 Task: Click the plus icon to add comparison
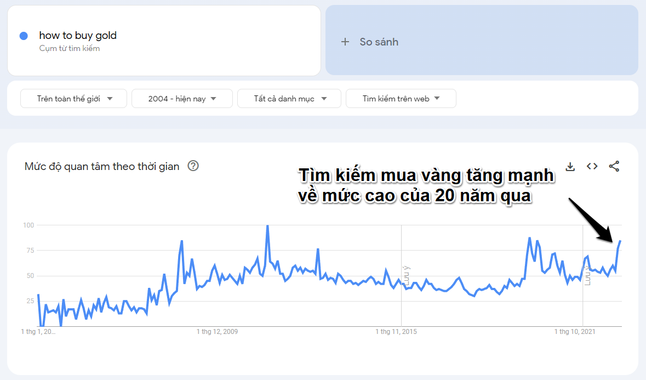pos(345,42)
